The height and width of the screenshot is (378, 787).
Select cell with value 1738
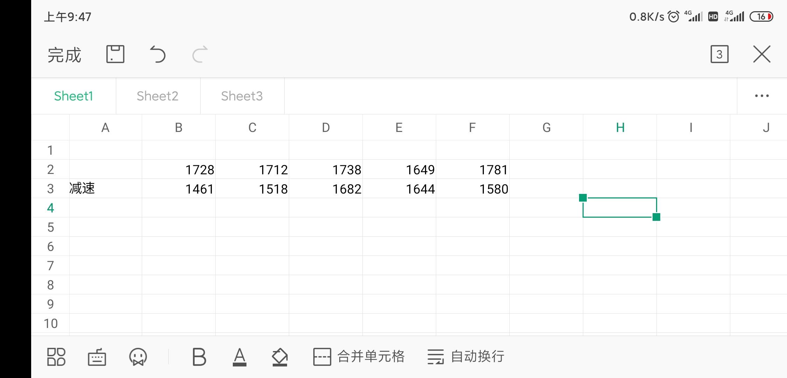326,169
